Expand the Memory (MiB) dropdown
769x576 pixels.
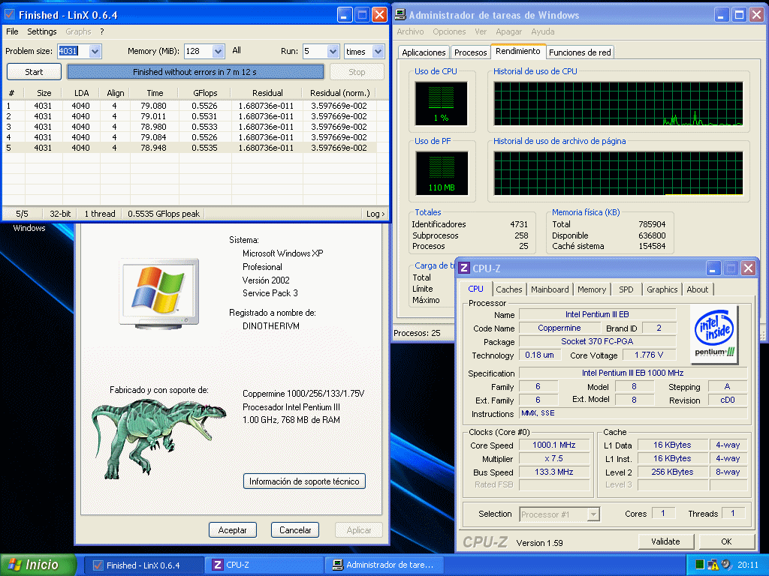point(218,52)
